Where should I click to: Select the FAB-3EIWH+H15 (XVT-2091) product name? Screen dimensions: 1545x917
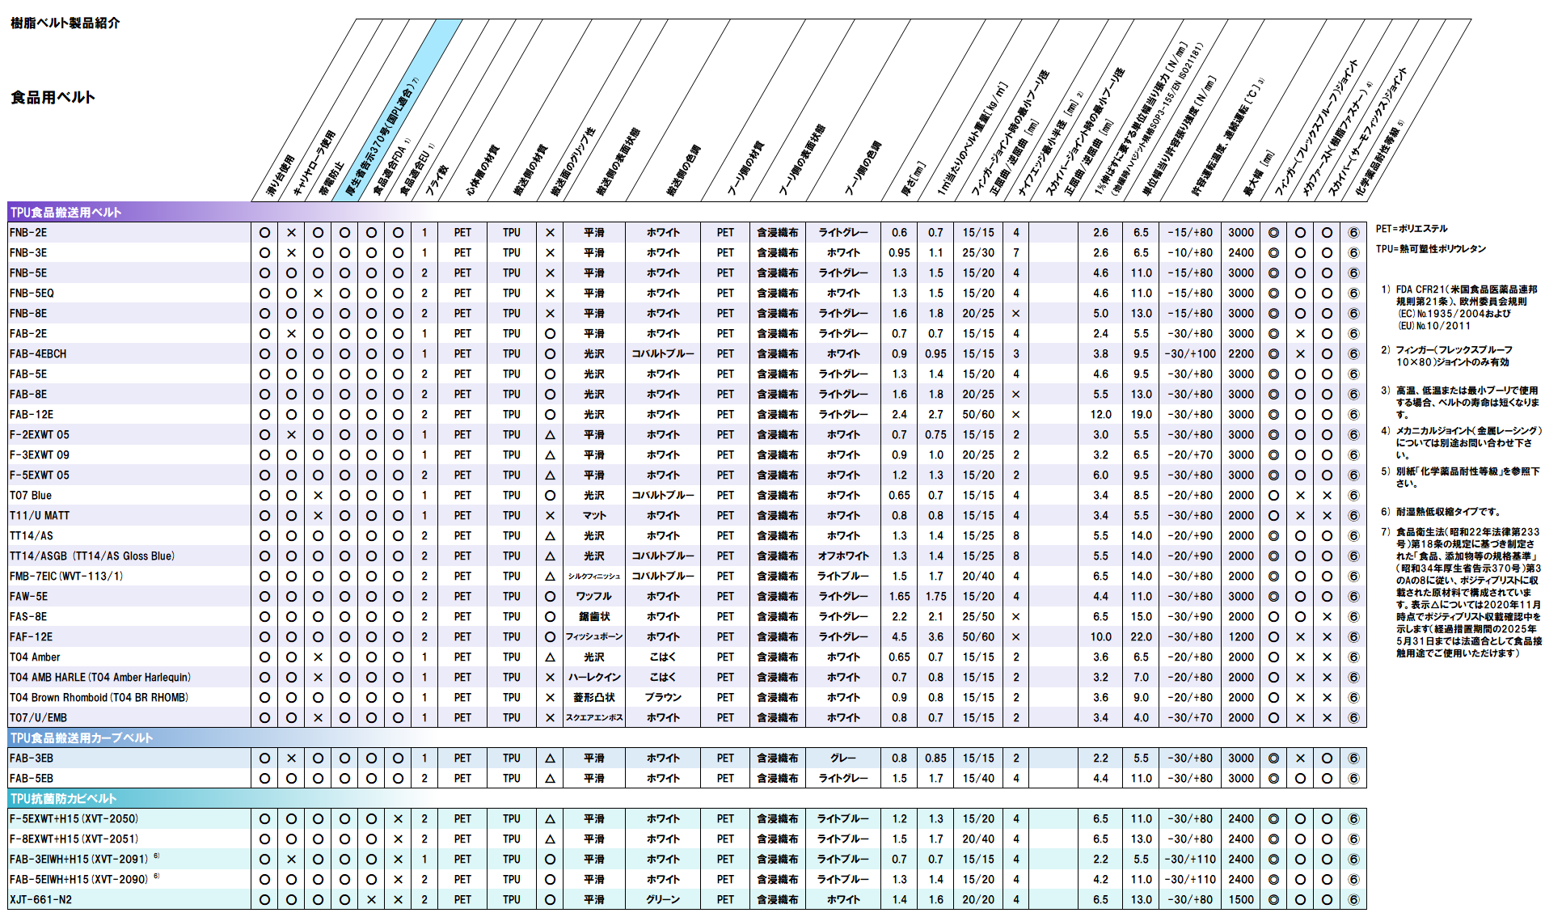point(79,860)
